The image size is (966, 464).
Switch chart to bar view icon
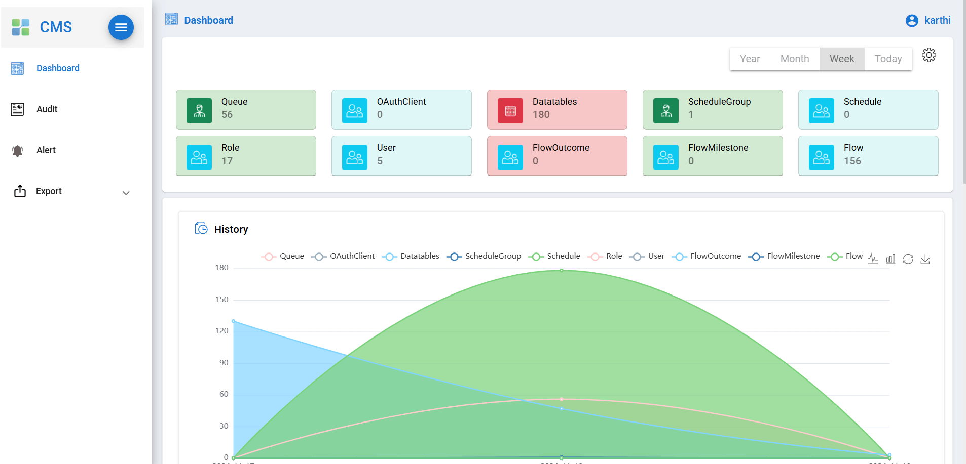click(x=890, y=259)
